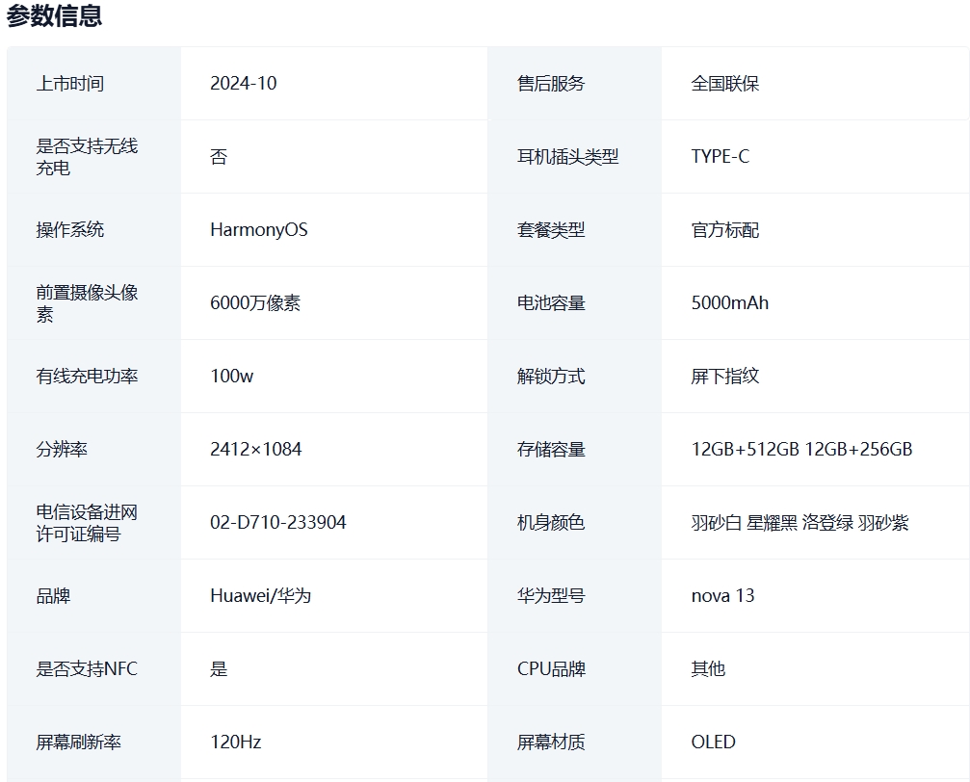Click the 耳机插头类型 label
970x782 pixels.
568,157
